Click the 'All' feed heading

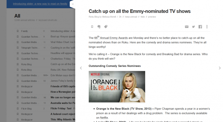17,16
